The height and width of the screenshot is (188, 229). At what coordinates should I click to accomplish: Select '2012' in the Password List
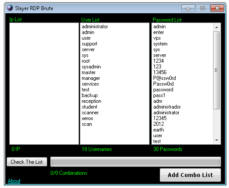pos(158,124)
